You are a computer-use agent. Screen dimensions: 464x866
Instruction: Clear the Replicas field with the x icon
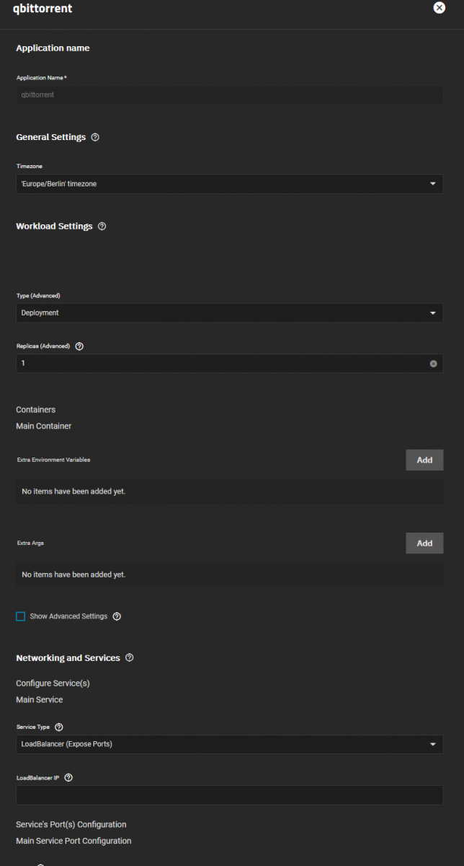pyautogui.click(x=433, y=364)
